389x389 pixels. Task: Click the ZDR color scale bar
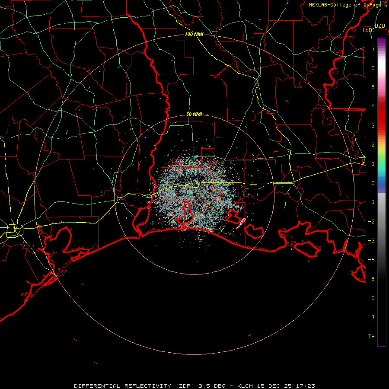[x=382, y=192]
